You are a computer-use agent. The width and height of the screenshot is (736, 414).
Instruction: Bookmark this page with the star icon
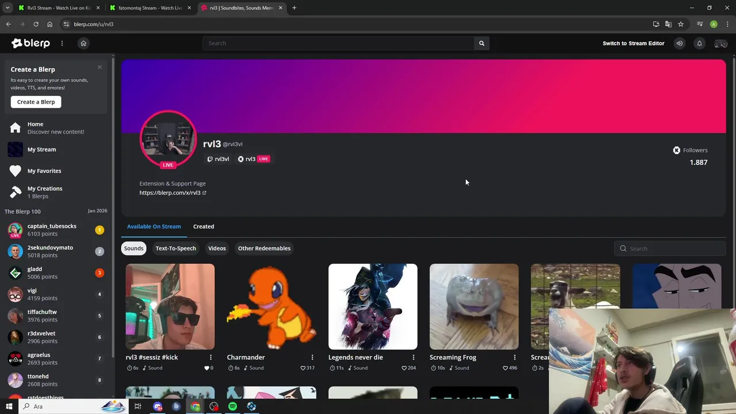click(681, 24)
